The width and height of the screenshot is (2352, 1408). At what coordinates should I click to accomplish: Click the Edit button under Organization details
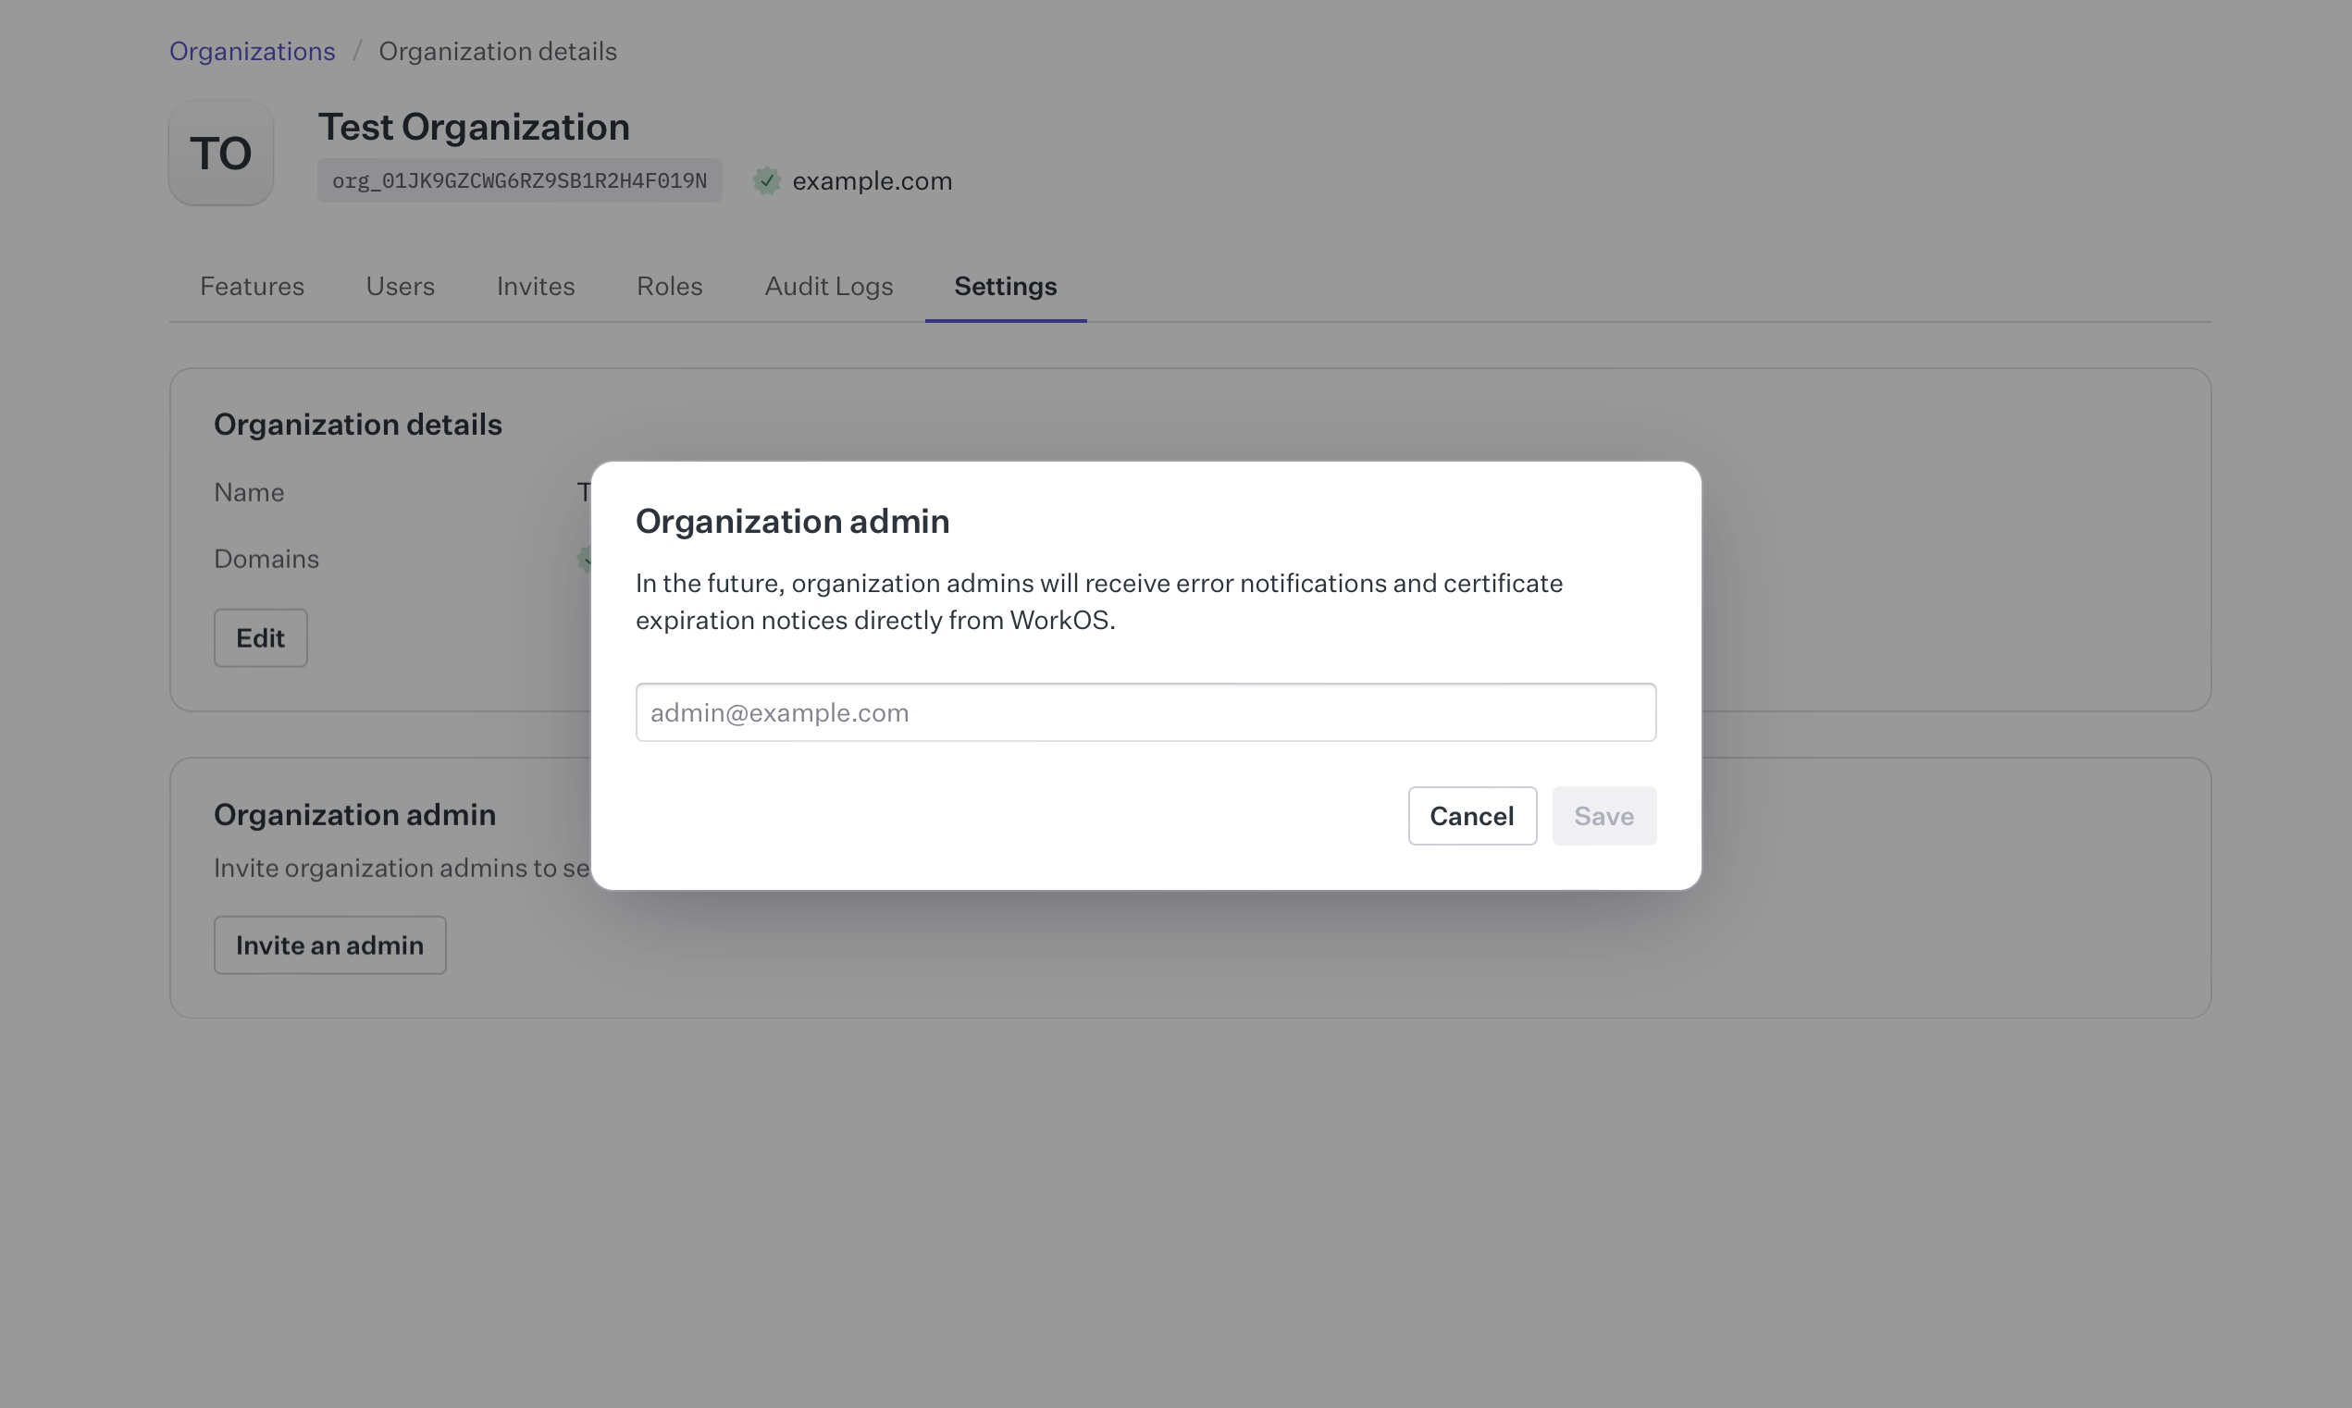click(x=260, y=637)
